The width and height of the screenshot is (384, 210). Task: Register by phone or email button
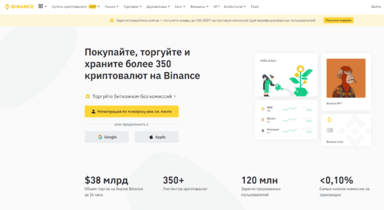tap(132, 112)
